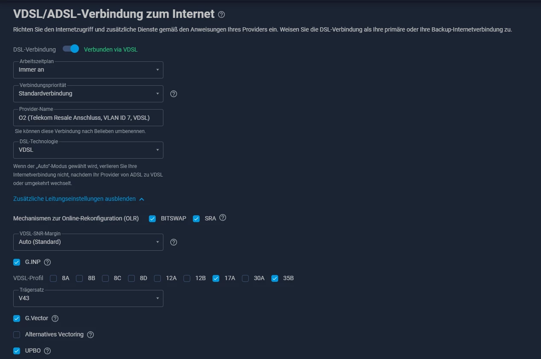Click help icon next to SRA
This screenshot has height=359, width=541.
[223, 217]
